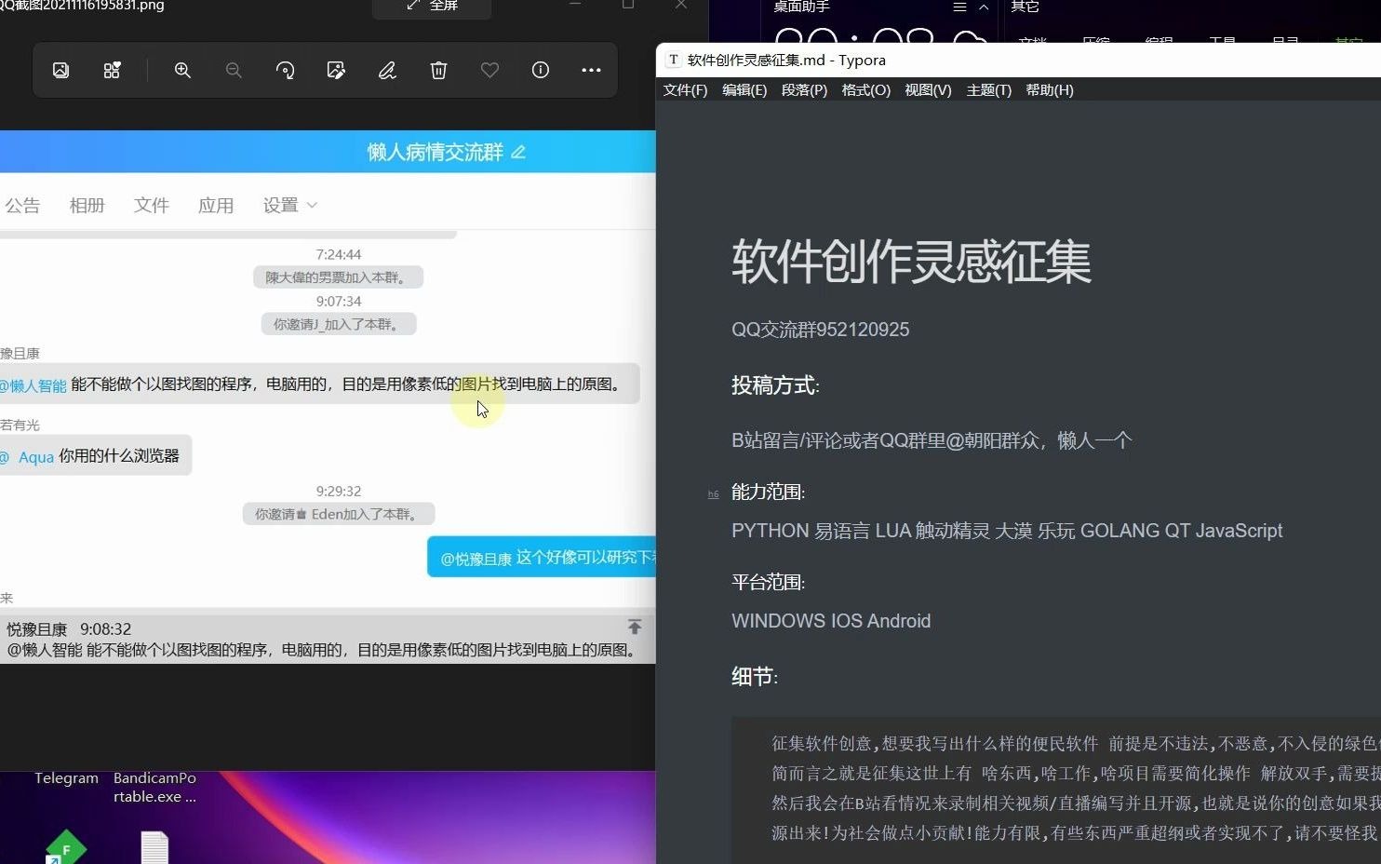Open the green F desktop shortcut icon
1381x864 pixels.
click(65, 847)
